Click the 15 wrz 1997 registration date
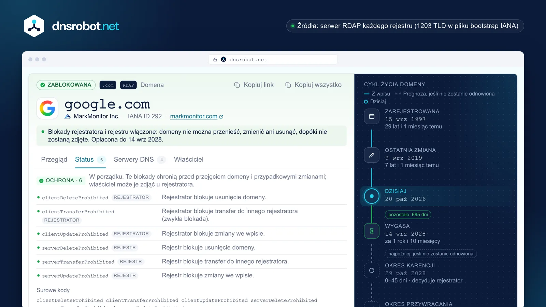 click(x=405, y=119)
